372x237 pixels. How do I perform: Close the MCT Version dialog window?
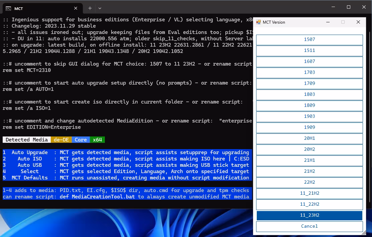(x=358, y=22)
